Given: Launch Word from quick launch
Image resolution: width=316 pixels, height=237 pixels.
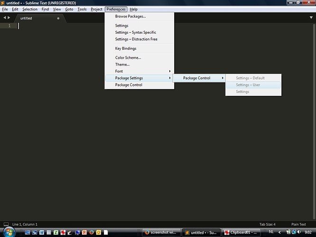Looking at the screenshot, I should pyautogui.click(x=42, y=232).
